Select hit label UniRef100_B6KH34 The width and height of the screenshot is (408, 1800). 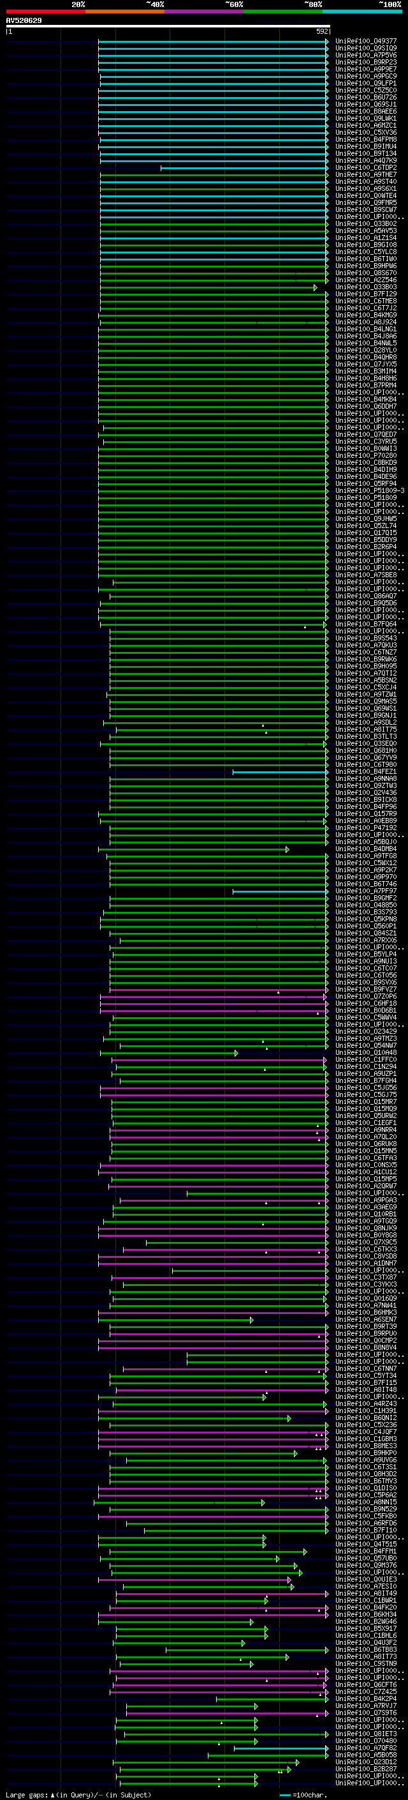[366, 1614]
